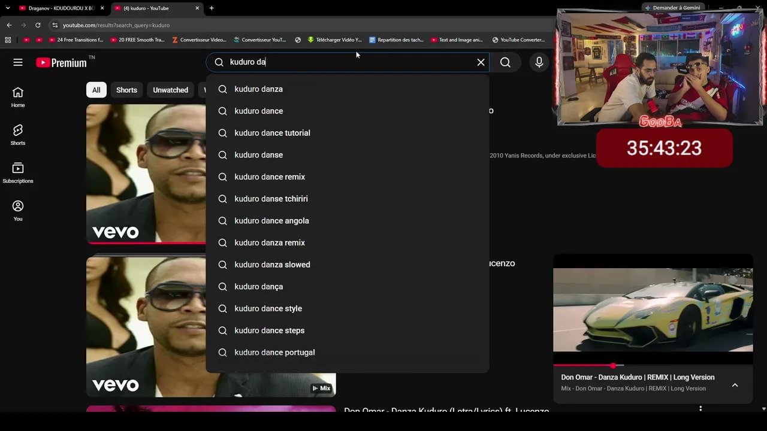Open the tab search dropdown arrow

[x=8, y=8]
